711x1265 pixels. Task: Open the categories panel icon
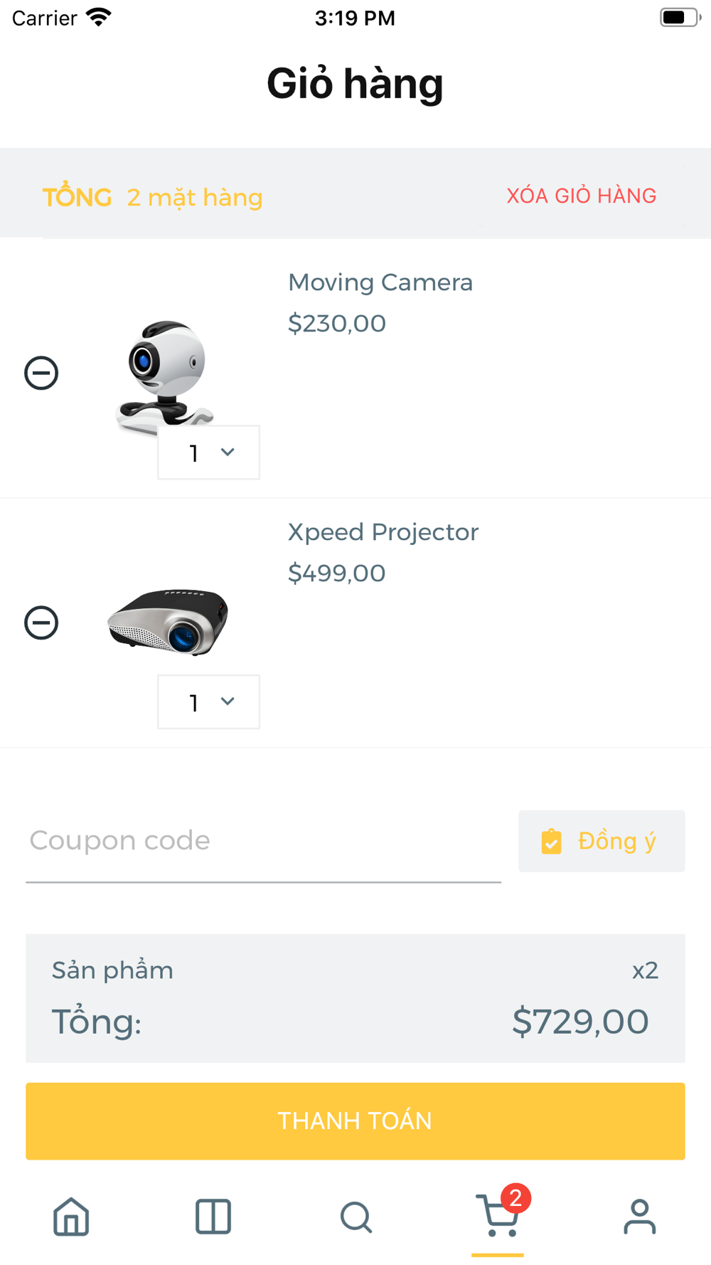pos(213,1217)
